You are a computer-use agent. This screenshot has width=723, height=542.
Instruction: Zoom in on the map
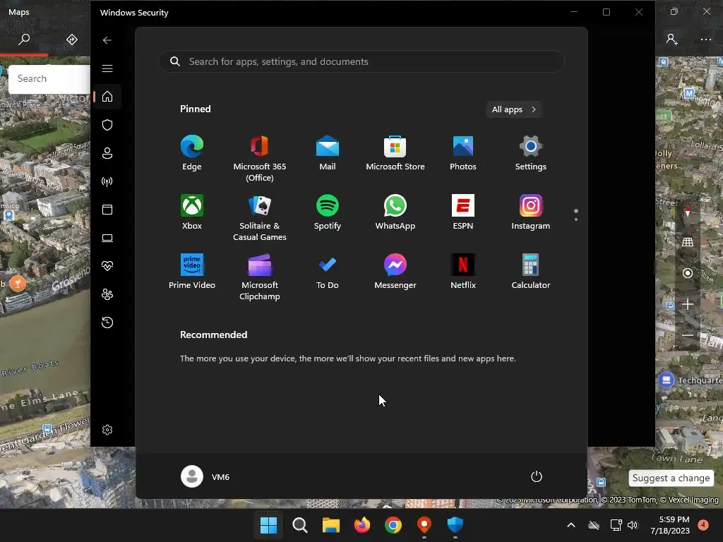(688, 304)
